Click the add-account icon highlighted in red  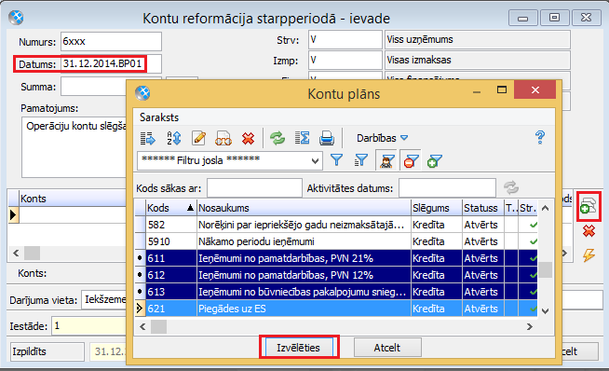589,206
